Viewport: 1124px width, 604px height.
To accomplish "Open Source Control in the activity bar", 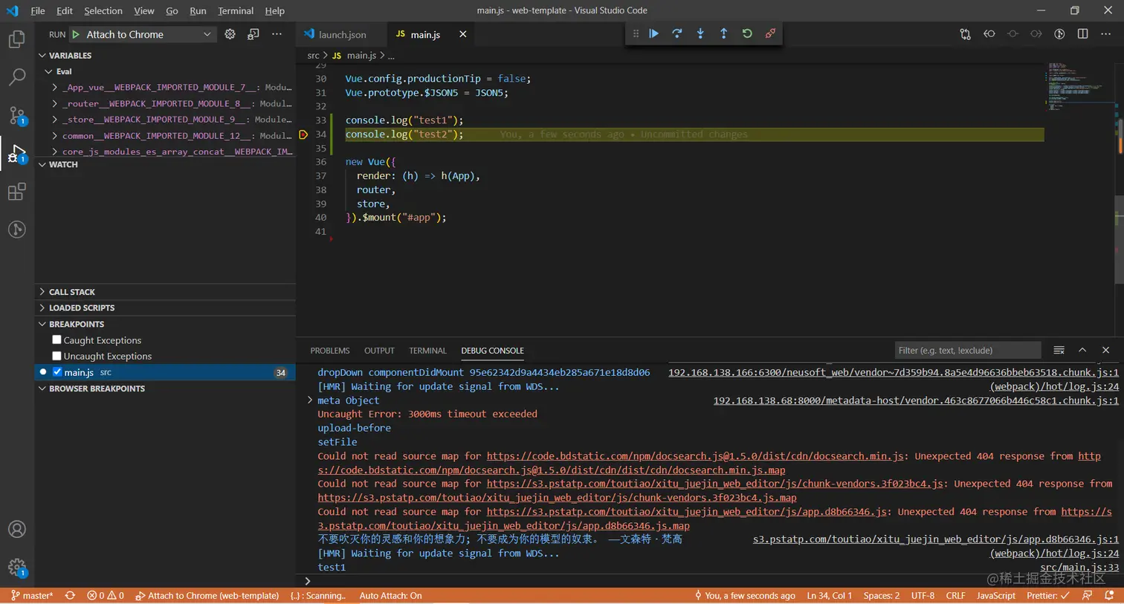I will coord(16,115).
